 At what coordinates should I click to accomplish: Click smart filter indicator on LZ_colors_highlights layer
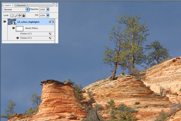[50, 22]
